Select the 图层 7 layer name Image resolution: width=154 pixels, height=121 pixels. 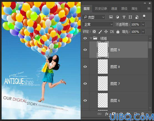pos(115,84)
